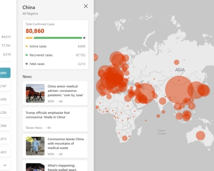Image resolution: width=214 pixels, height=171 pixels.
Task: Select list row ending in 236
Action: point(5,112)
